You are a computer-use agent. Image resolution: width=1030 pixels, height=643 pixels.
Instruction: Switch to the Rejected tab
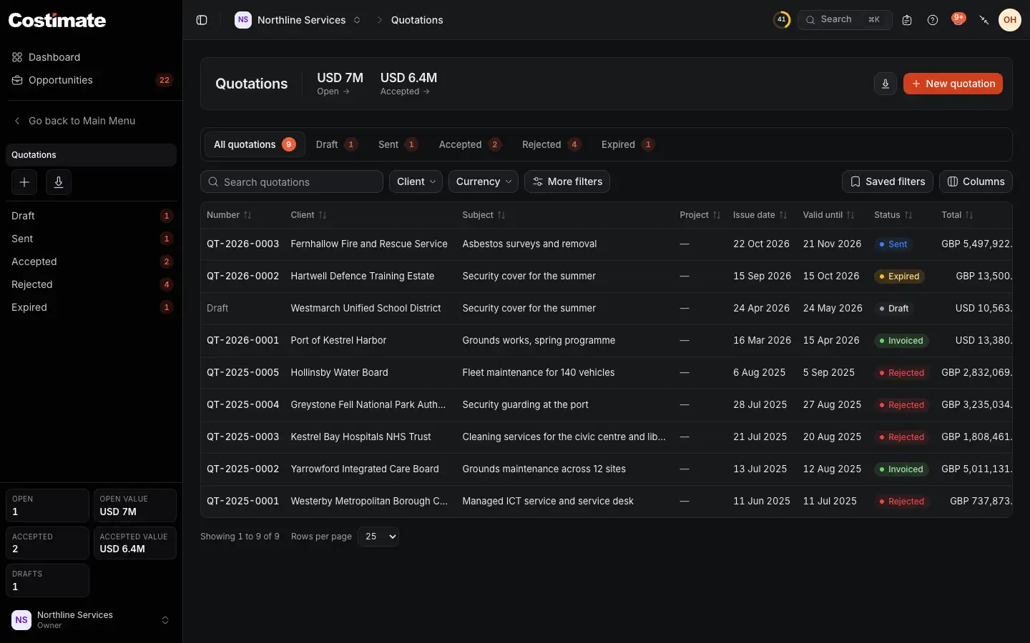[551, 144]
